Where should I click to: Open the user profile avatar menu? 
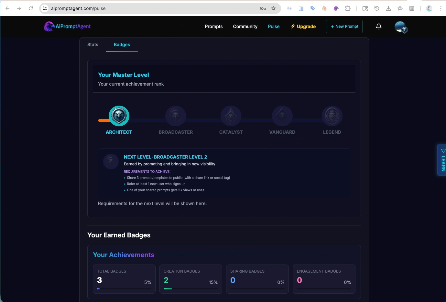coord(401,27)
